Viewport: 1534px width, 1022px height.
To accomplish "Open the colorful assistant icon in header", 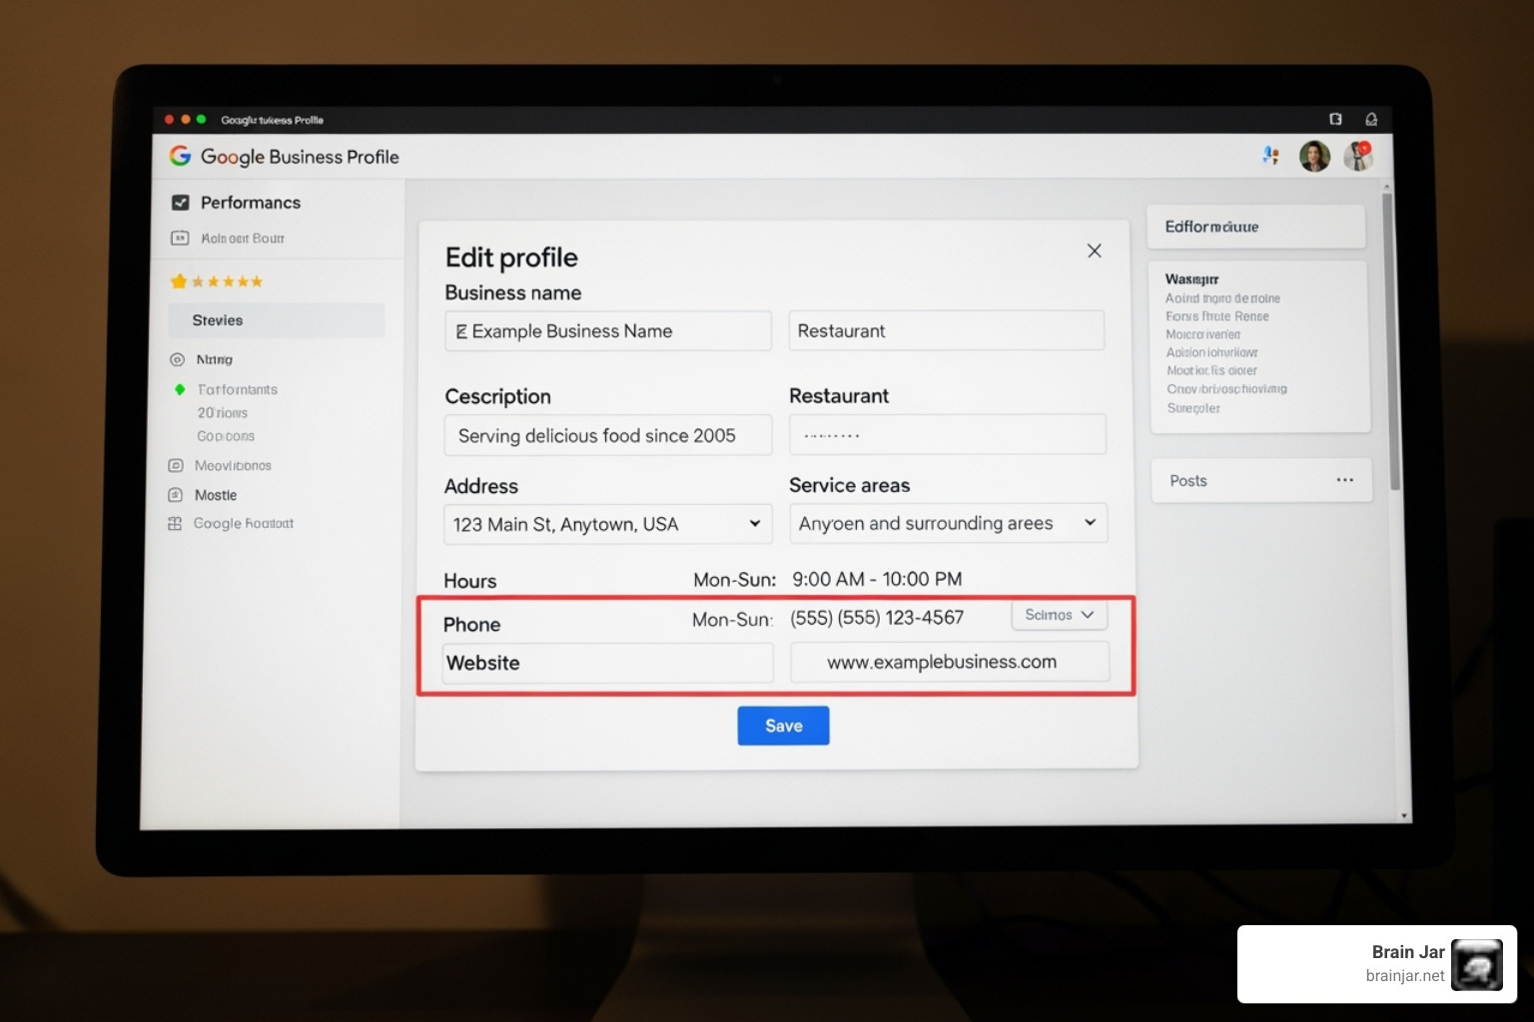I will (x=1270, y=155).
